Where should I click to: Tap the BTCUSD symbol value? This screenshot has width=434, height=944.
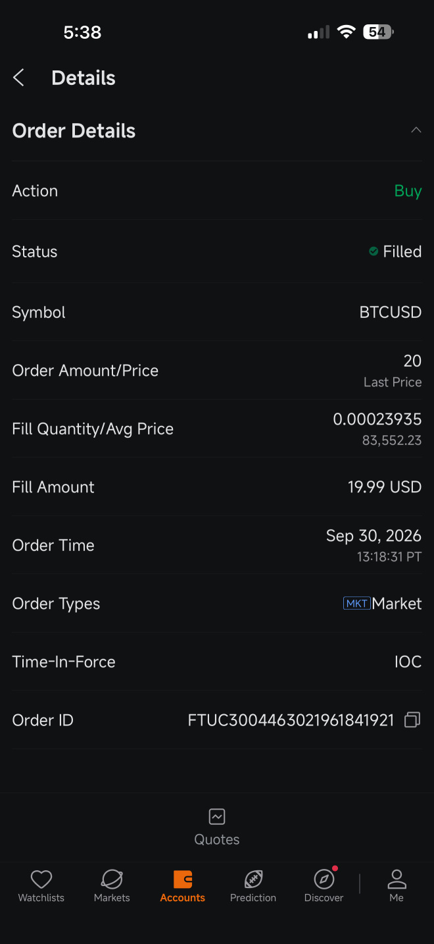click(x=390, y=312)
